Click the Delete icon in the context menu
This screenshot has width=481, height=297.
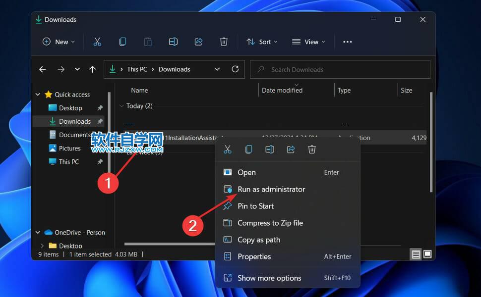pyautogui.click(x=312, y=149)
